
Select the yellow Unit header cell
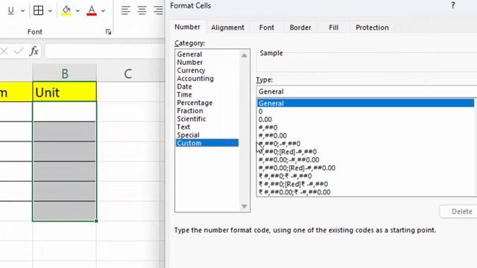pos(65,92)
